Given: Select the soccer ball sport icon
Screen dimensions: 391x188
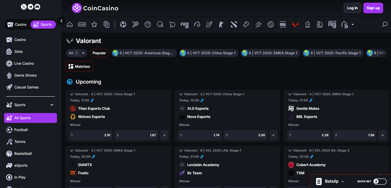Looking at the screenshot, I should pyautogui.click(x=123, y=24).
